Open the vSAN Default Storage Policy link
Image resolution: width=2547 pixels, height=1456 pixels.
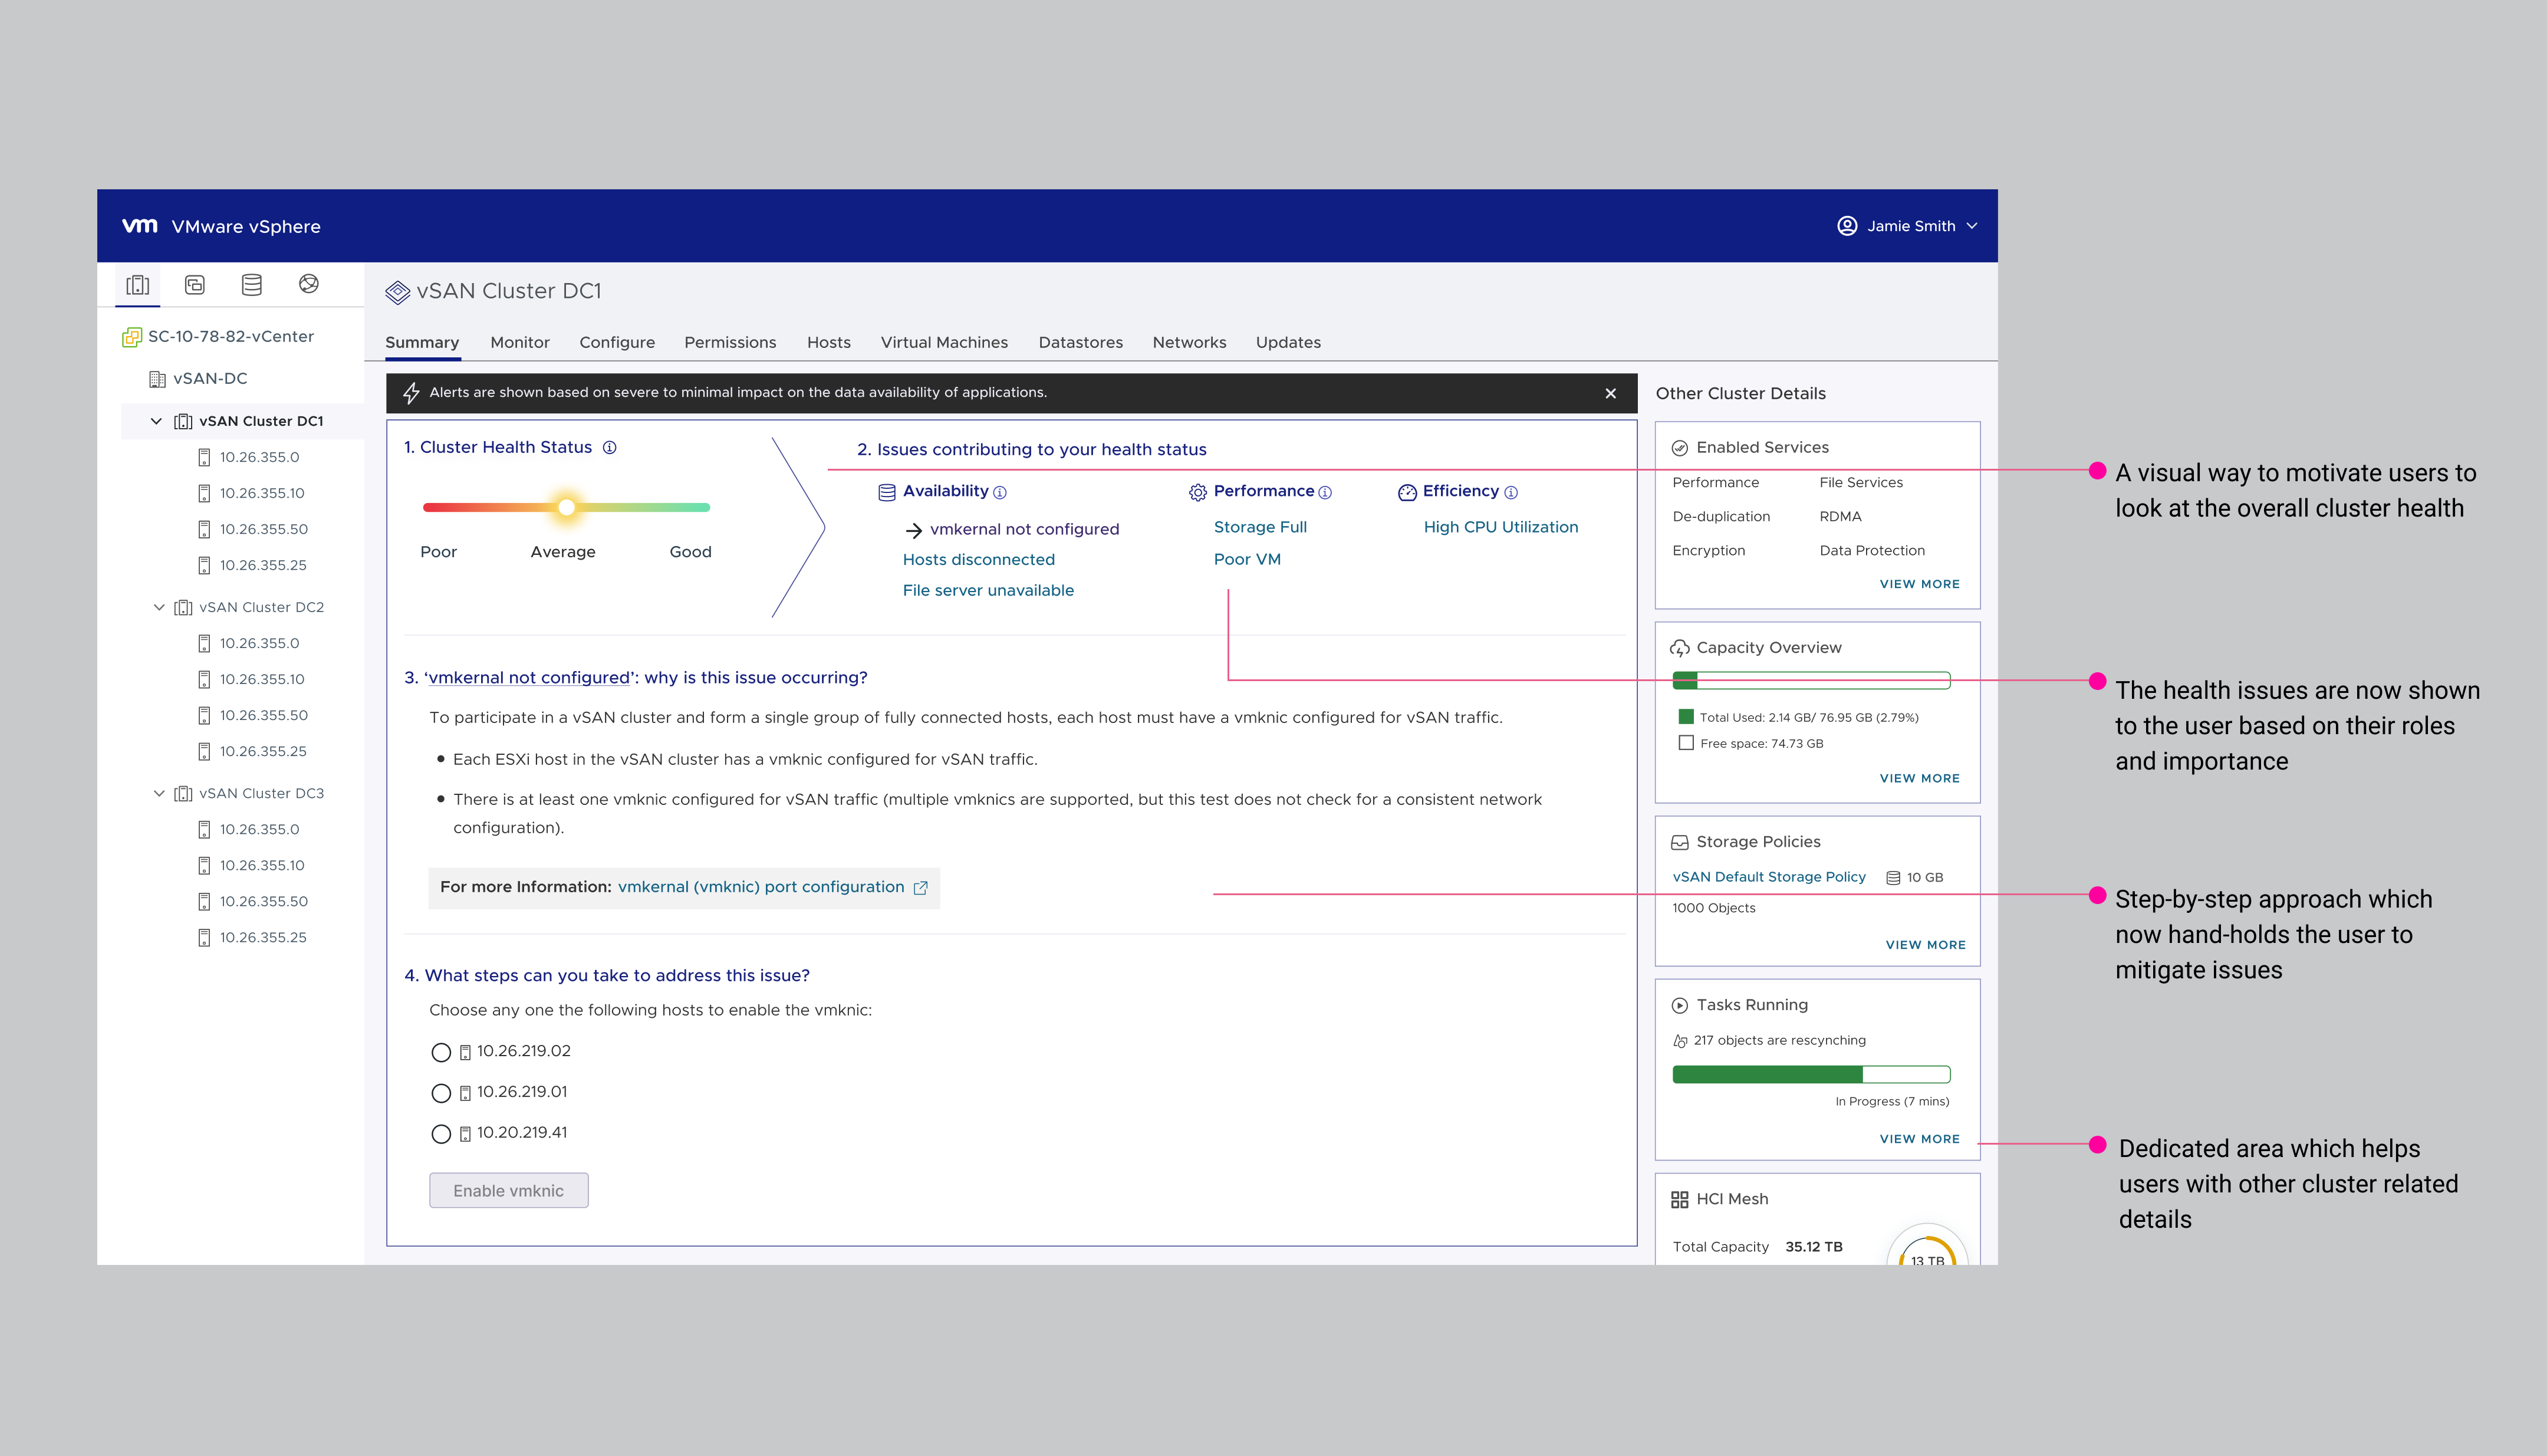[1768, 877]
